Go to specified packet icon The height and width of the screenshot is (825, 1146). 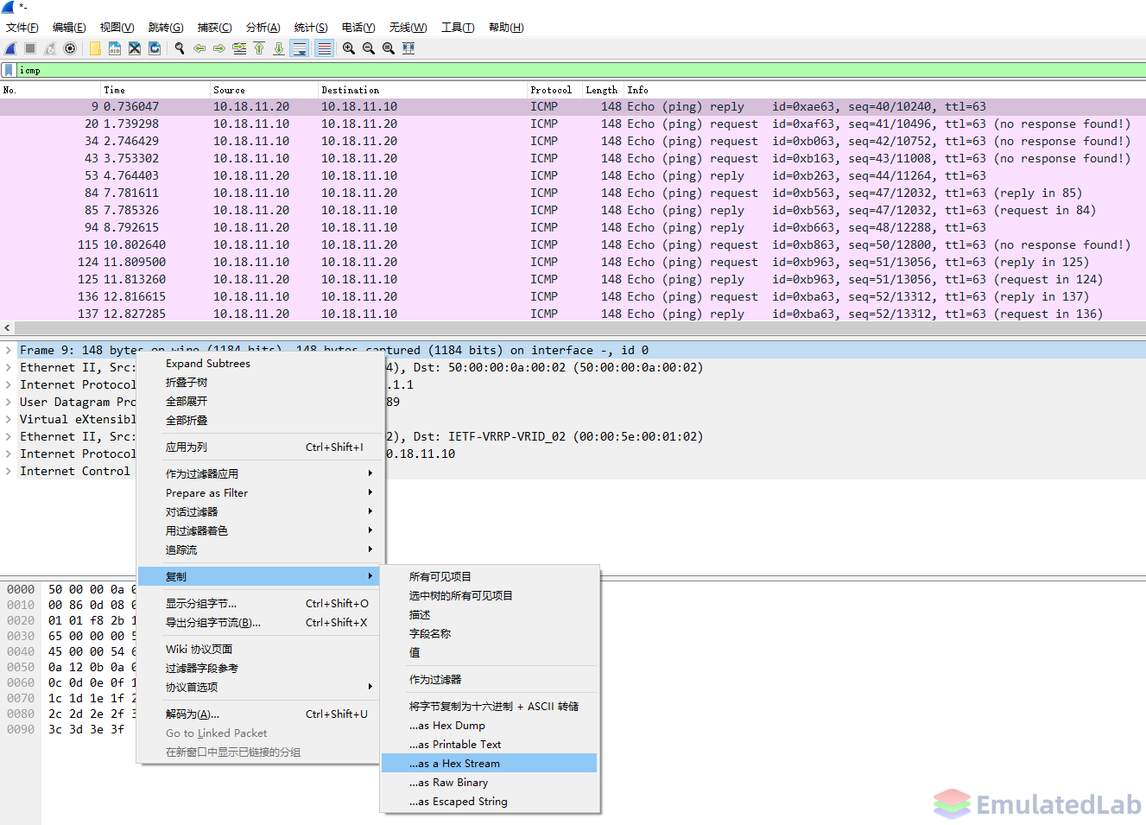click(239, 48)
